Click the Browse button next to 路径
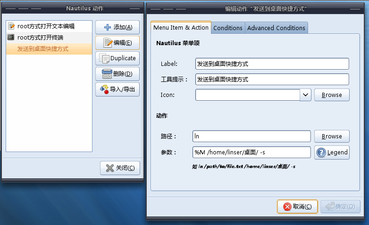 [x=332, y=136]
